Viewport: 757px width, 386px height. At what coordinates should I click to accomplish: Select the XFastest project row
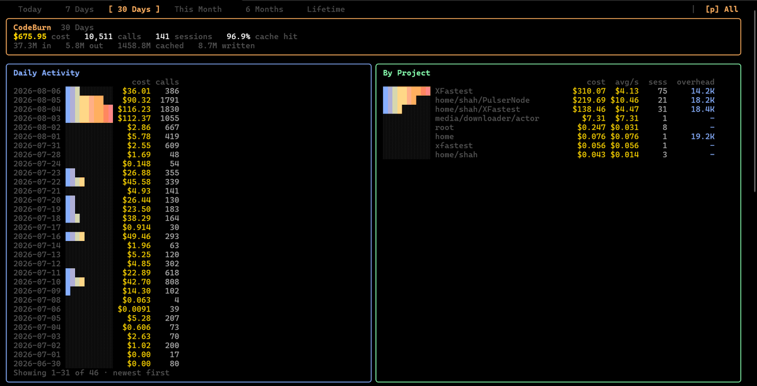549,91
